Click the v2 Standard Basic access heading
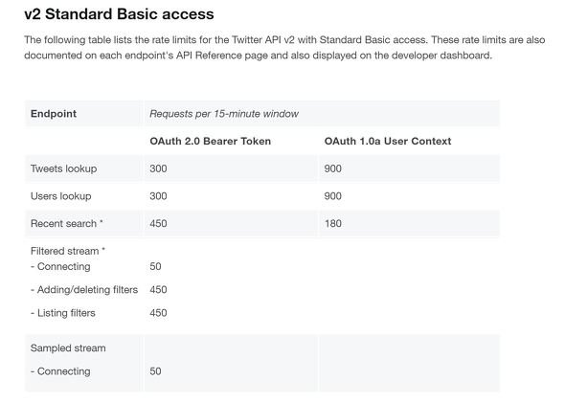The height and width of the screenshot is (403, 565). [x=119, y=14]
